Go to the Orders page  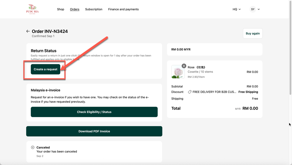pyautogui.click(x=74, y=9)
